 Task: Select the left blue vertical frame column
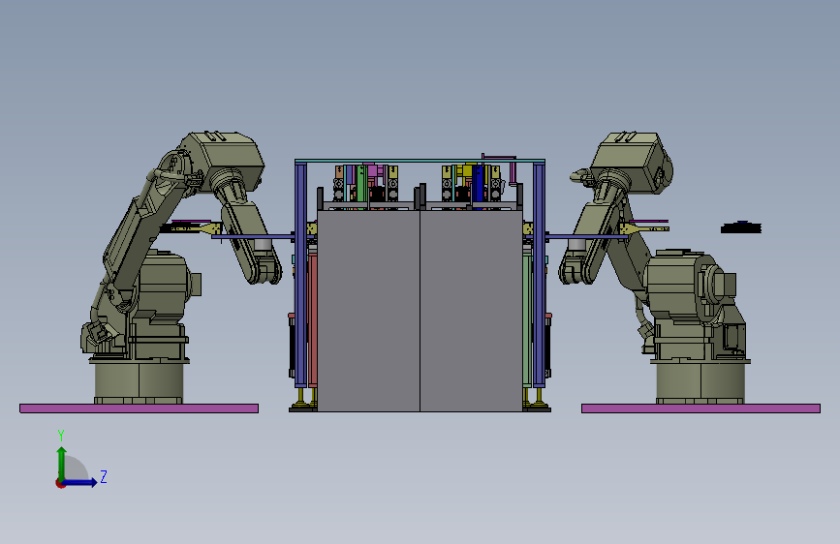pyautogui.click(x=300, y=275)
